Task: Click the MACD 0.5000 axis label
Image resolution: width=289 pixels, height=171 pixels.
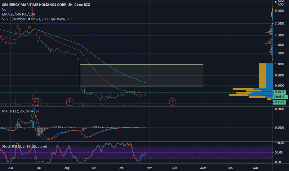Action: (x=279, y=109)
